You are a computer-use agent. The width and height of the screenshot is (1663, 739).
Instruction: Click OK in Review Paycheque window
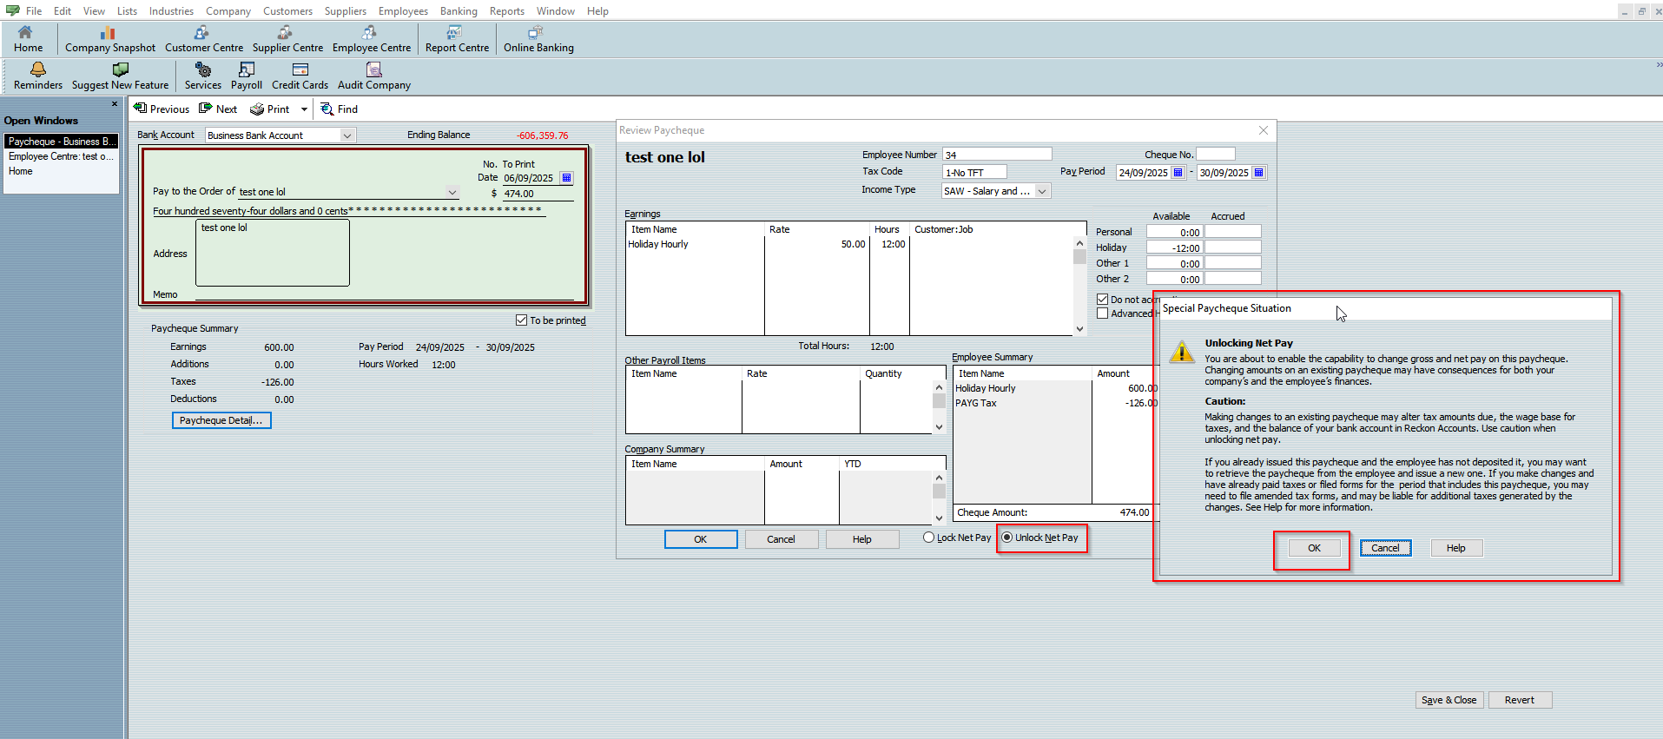click(x=701, y=539)
